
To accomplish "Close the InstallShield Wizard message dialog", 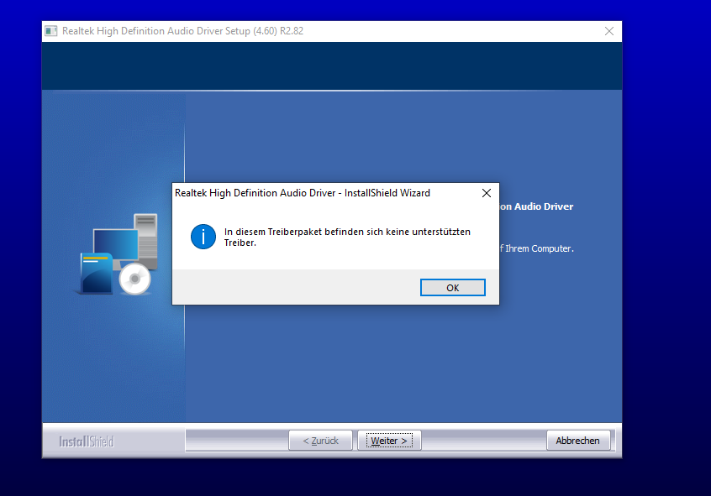I will click(x=487, y=193).
